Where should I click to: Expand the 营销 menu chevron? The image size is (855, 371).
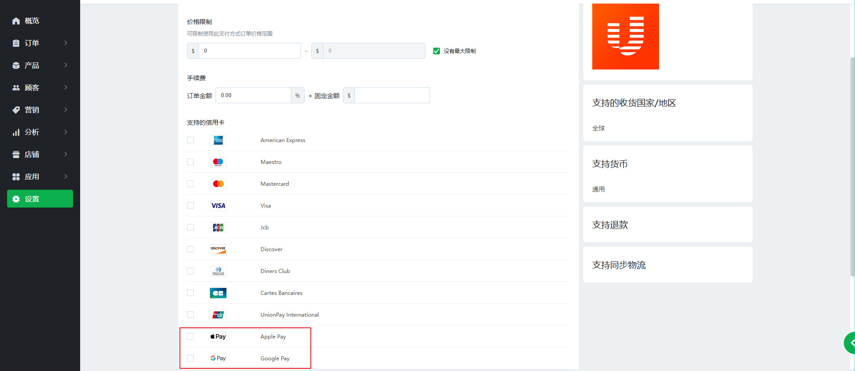pos(66,110)
